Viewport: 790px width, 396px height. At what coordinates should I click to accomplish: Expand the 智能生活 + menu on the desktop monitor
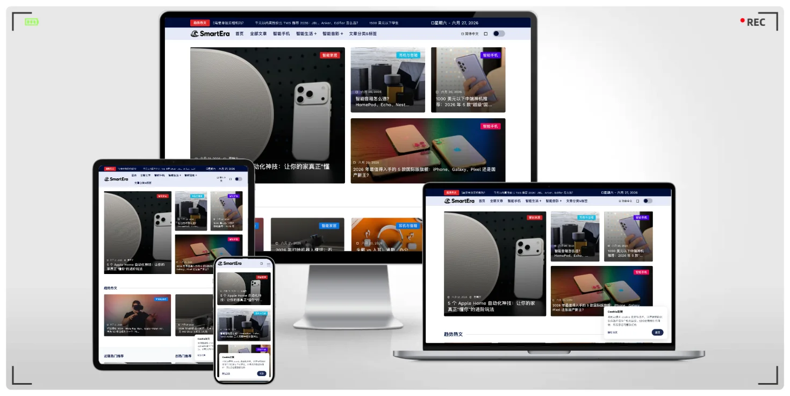(306, 34)
